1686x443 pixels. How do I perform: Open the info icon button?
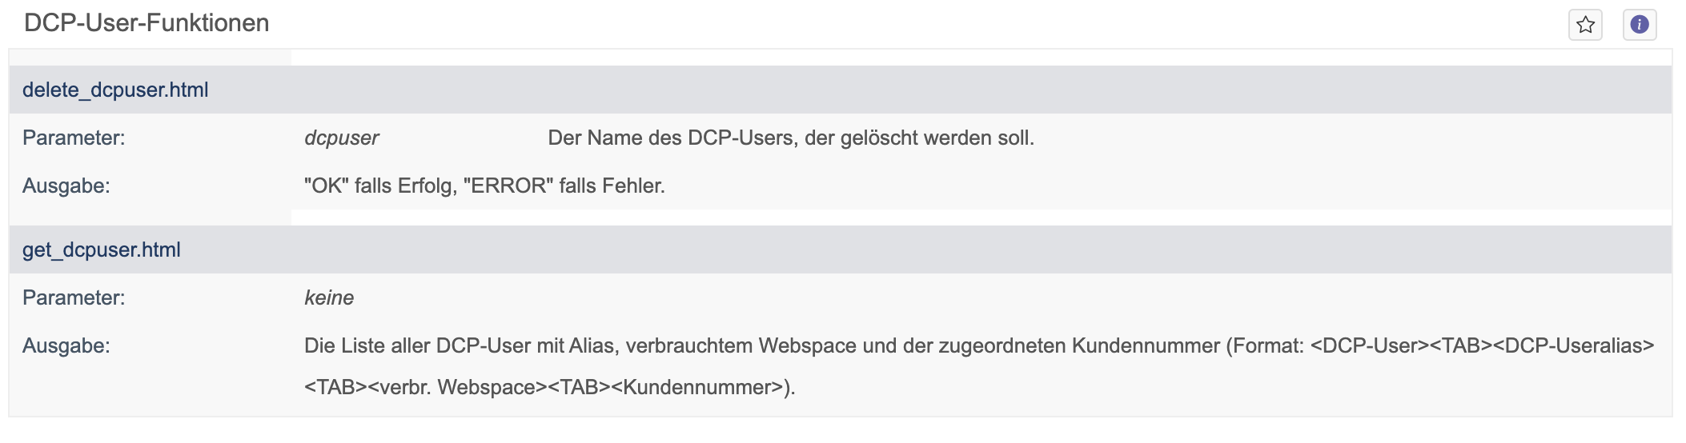(x=1640, y=25)
